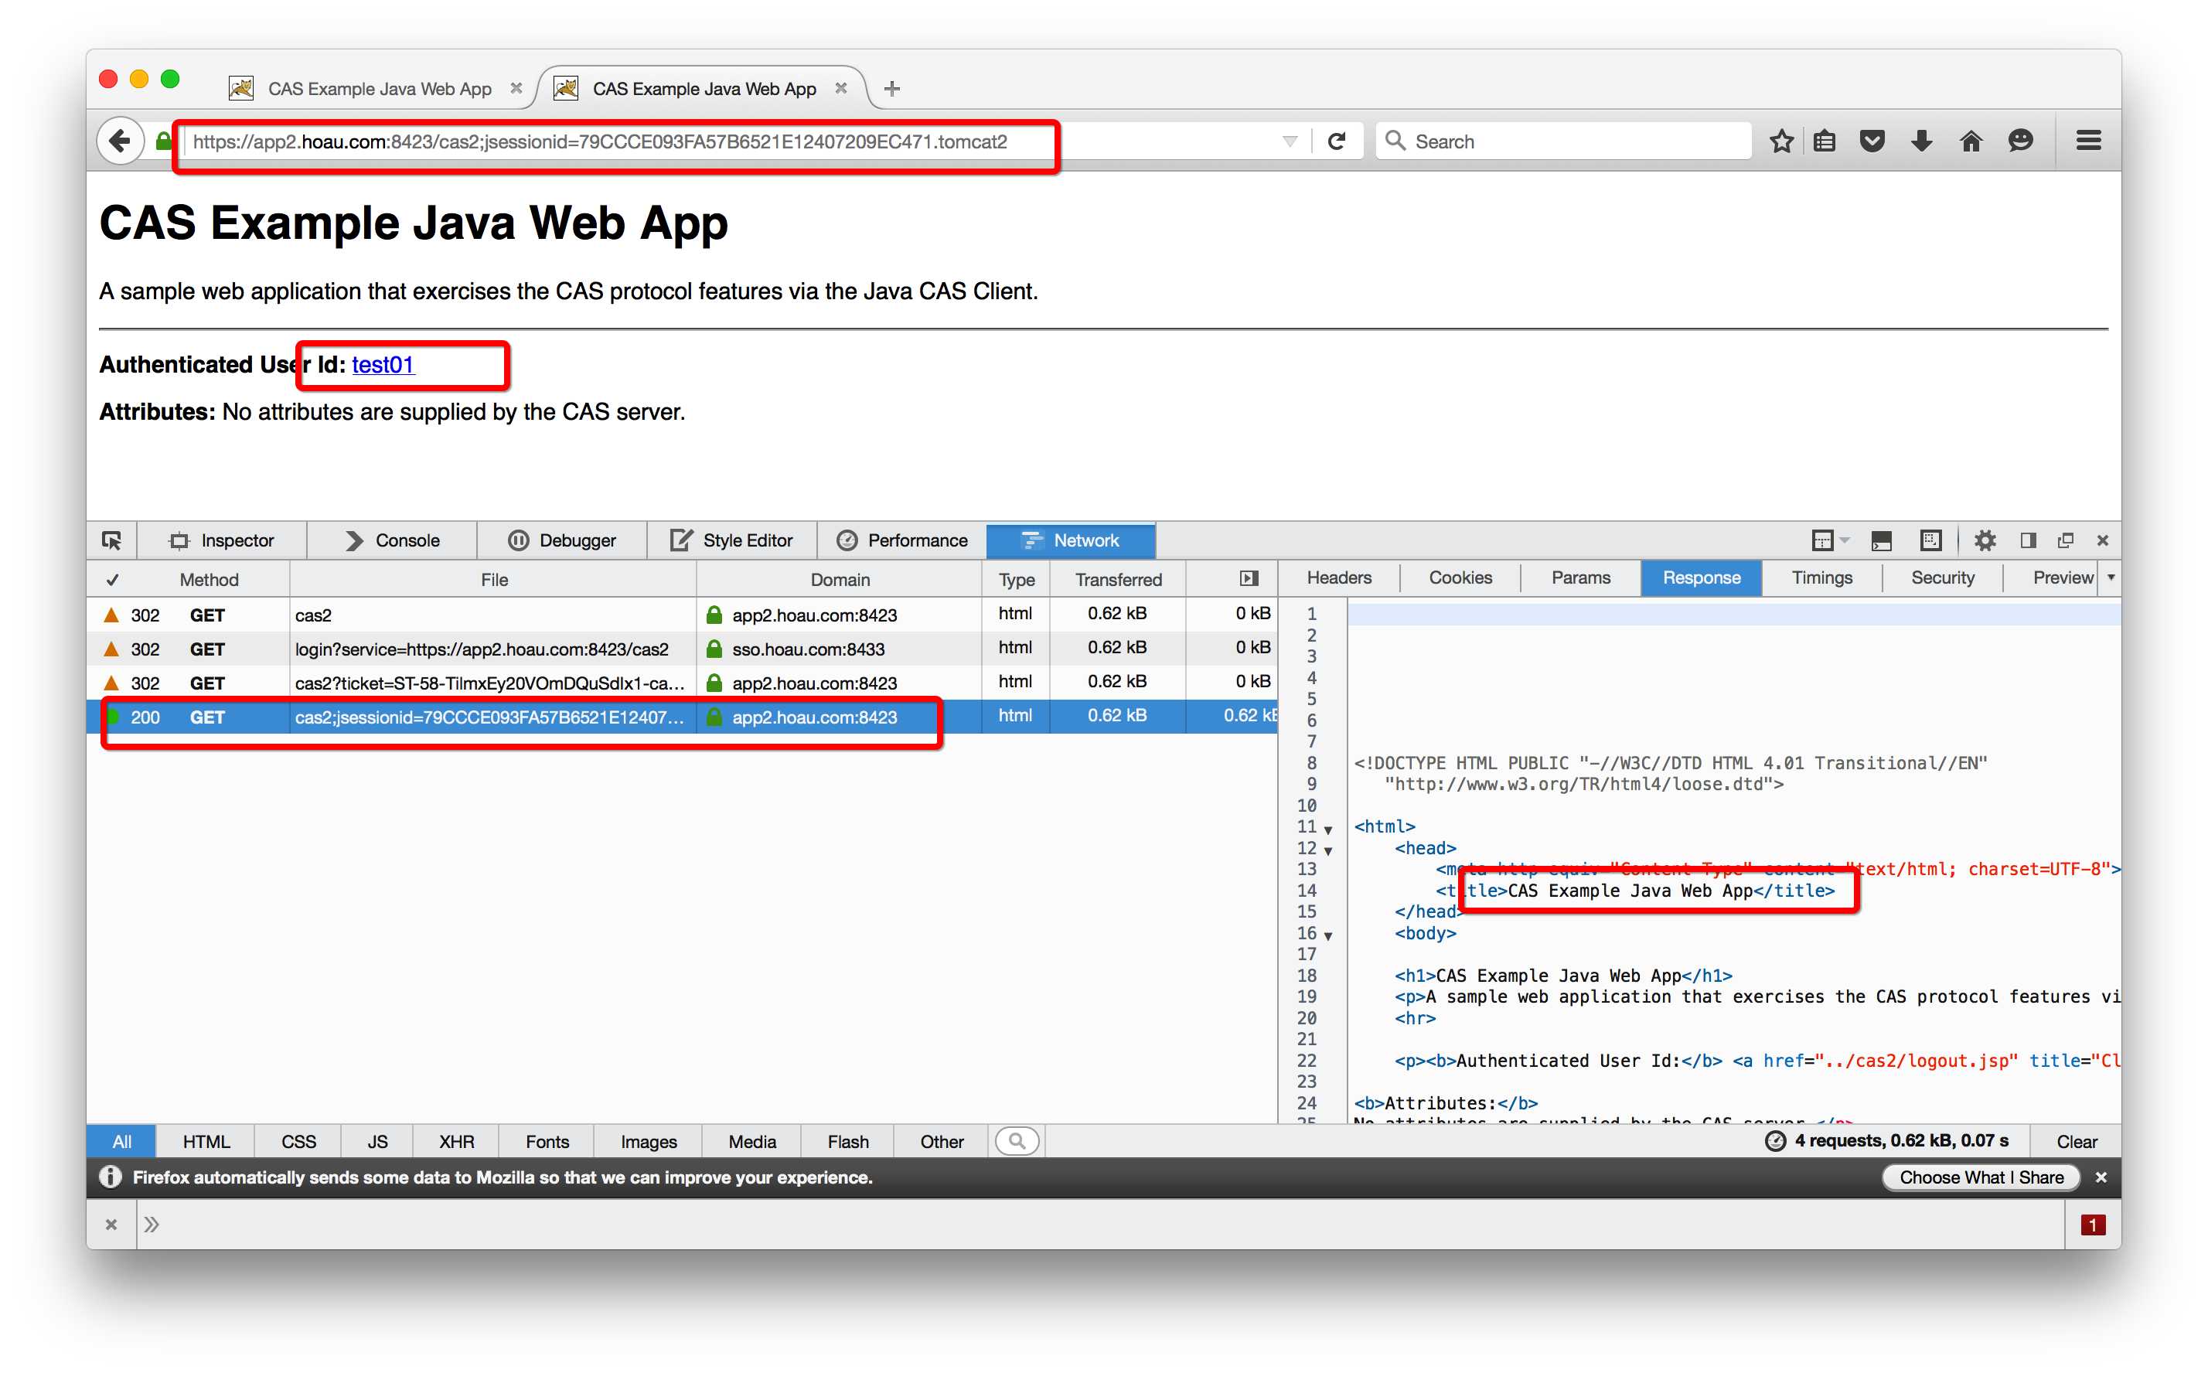Toggle the network details pane button
The width and height of the screenshot is (2208, 1373).
1249,578
